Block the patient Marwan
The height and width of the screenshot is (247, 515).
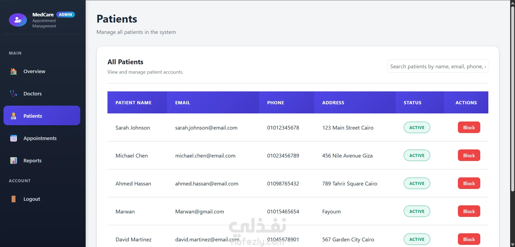tap(469, 212)
